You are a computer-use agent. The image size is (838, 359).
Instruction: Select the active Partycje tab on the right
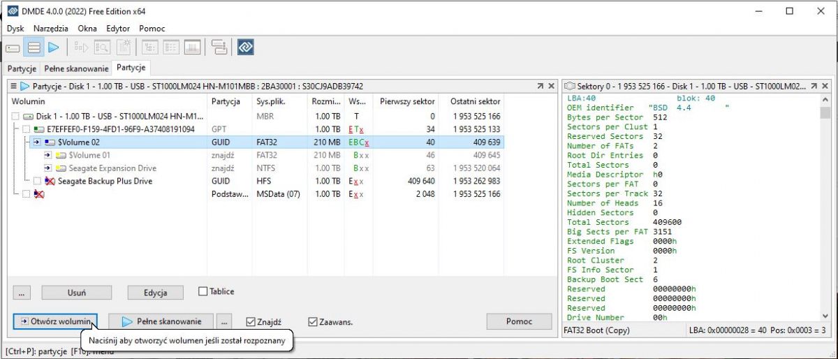click(x=131, y=68)
